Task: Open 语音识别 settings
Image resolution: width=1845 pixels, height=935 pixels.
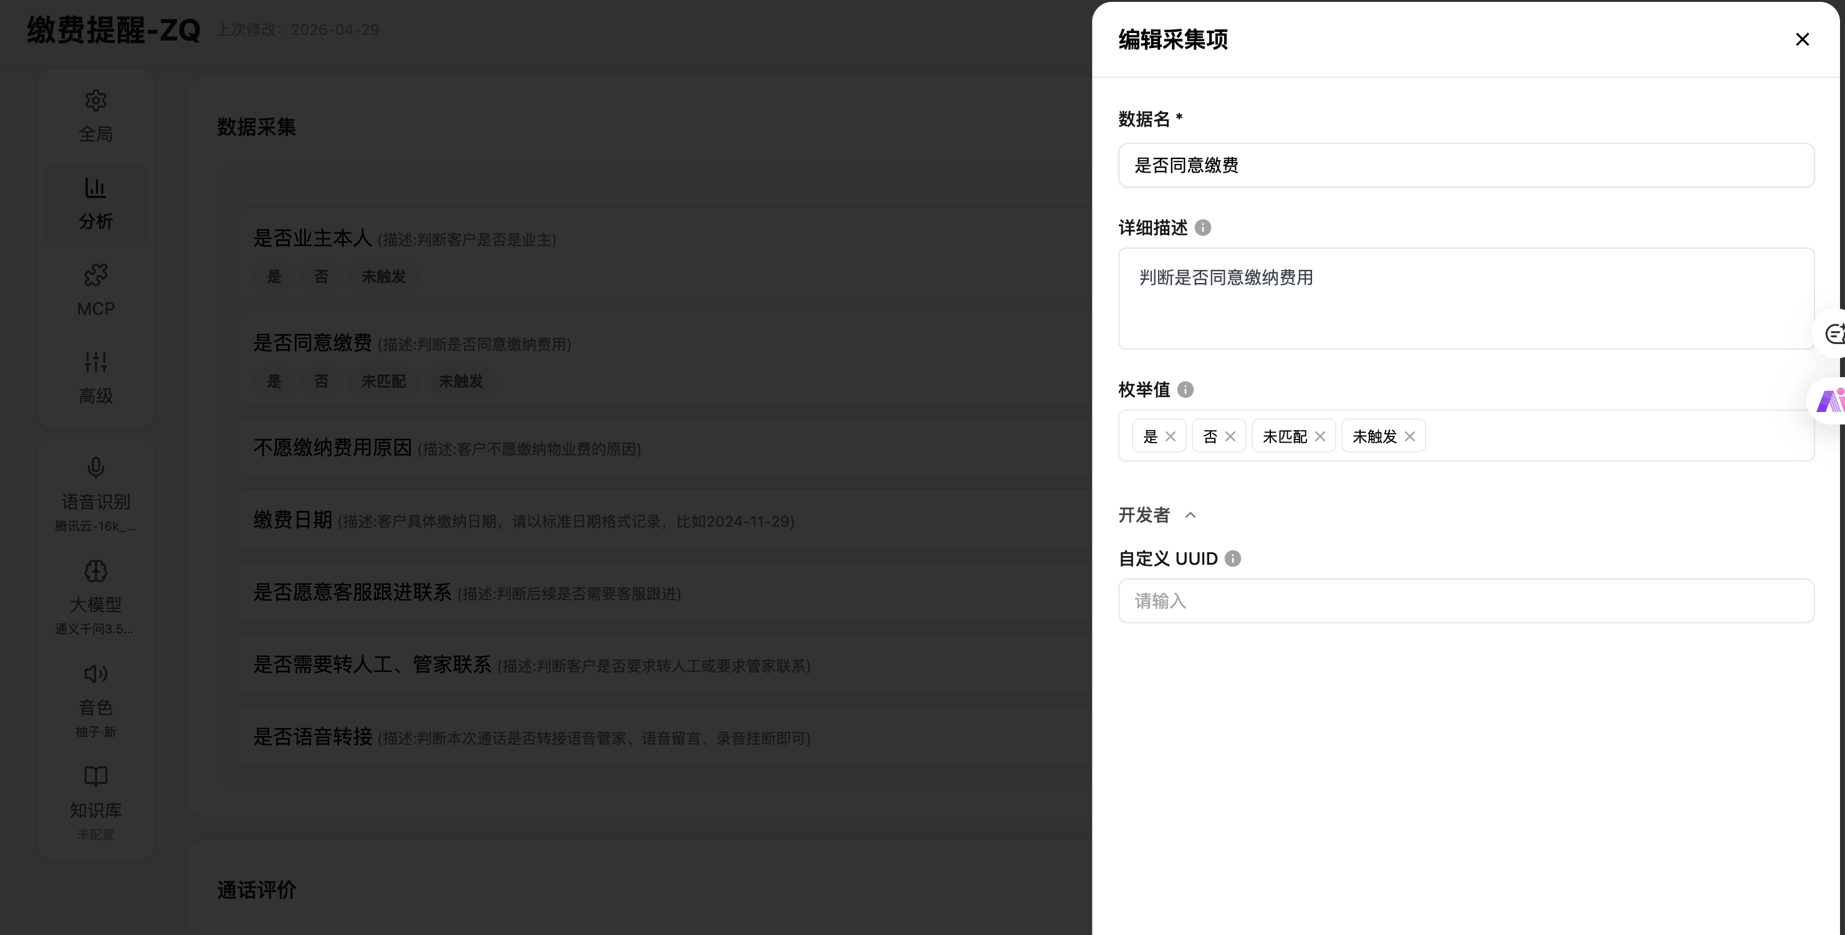Action: click(96, 494)
